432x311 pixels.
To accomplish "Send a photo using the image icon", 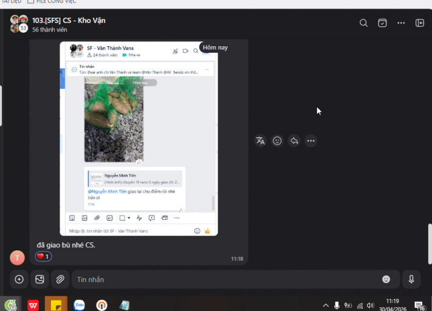I will (39, 279).
